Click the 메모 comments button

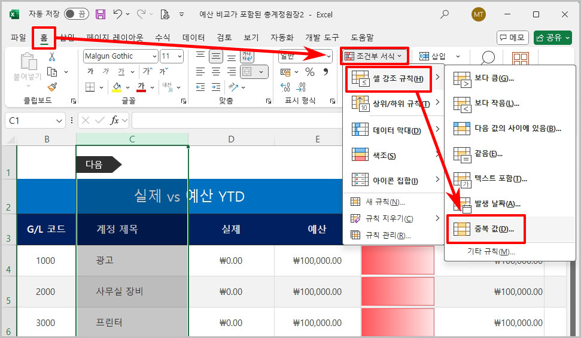click(x=512, y=38)
